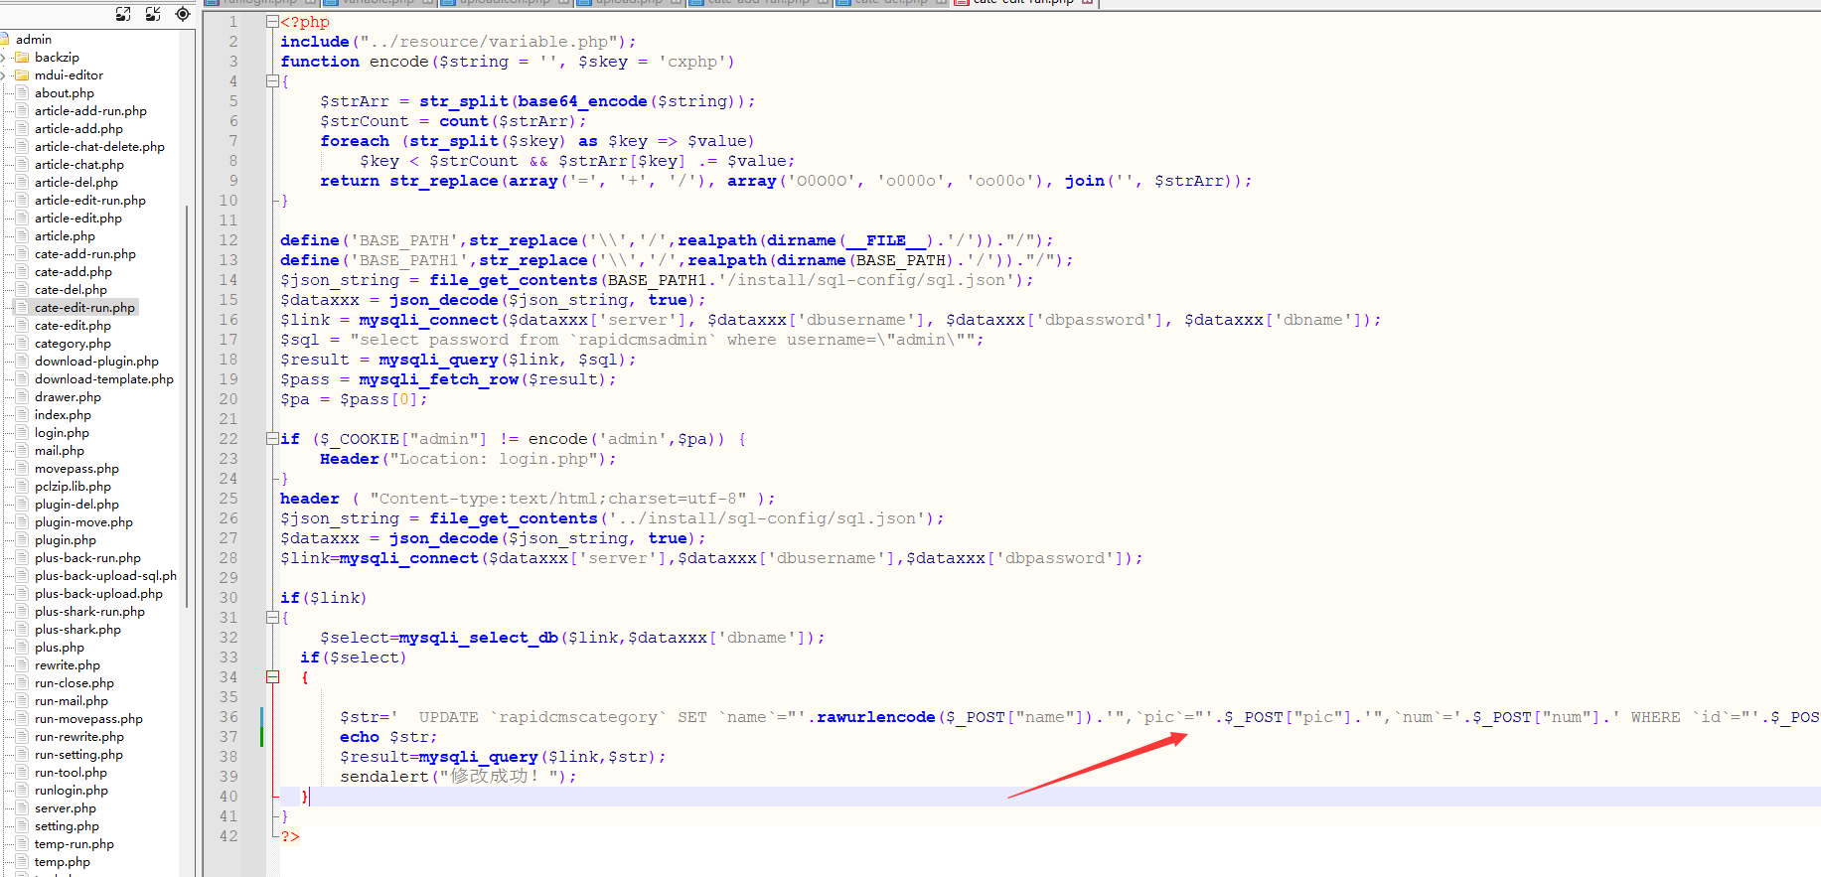Screen dimensions: 1821x877
Task: Expand the backzip folder arrow
Action: click(4, 58)
